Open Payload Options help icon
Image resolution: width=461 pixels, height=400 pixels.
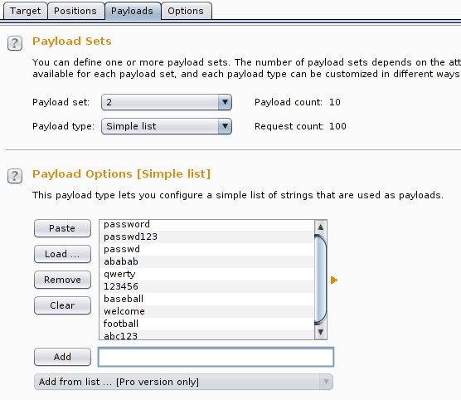click(x=15, y=176)
